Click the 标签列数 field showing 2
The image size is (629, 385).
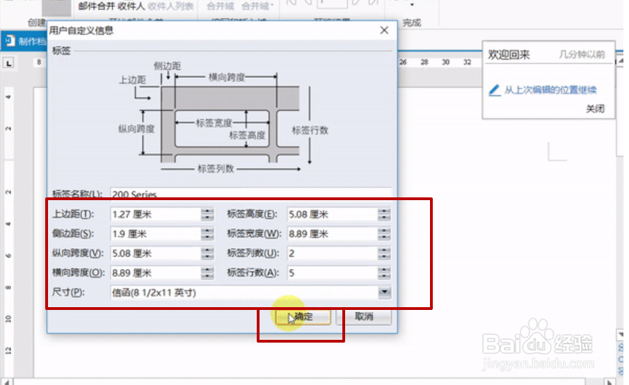pyautogui.click(x=332, y=254)
